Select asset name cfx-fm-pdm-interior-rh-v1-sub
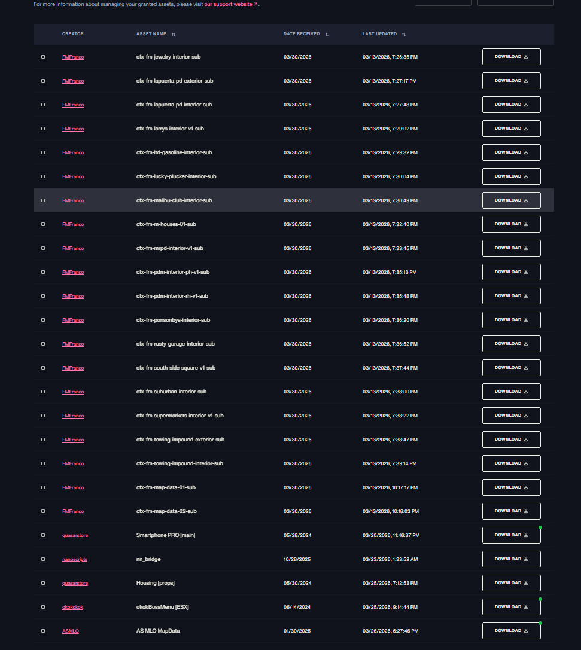The height and width of the screenshot is (650, 581). [x=172, y=296]
